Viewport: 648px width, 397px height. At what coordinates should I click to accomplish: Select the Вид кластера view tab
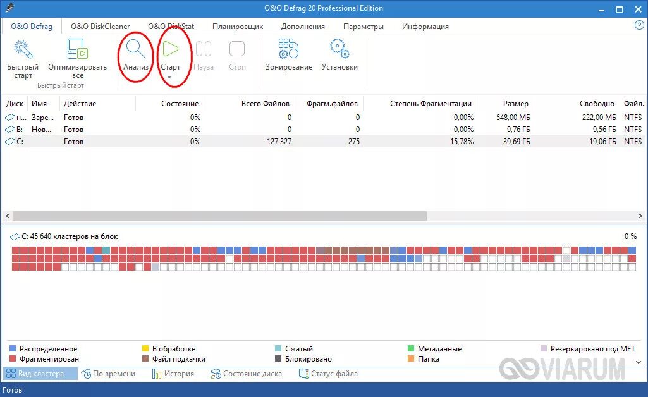click(40, 374)
